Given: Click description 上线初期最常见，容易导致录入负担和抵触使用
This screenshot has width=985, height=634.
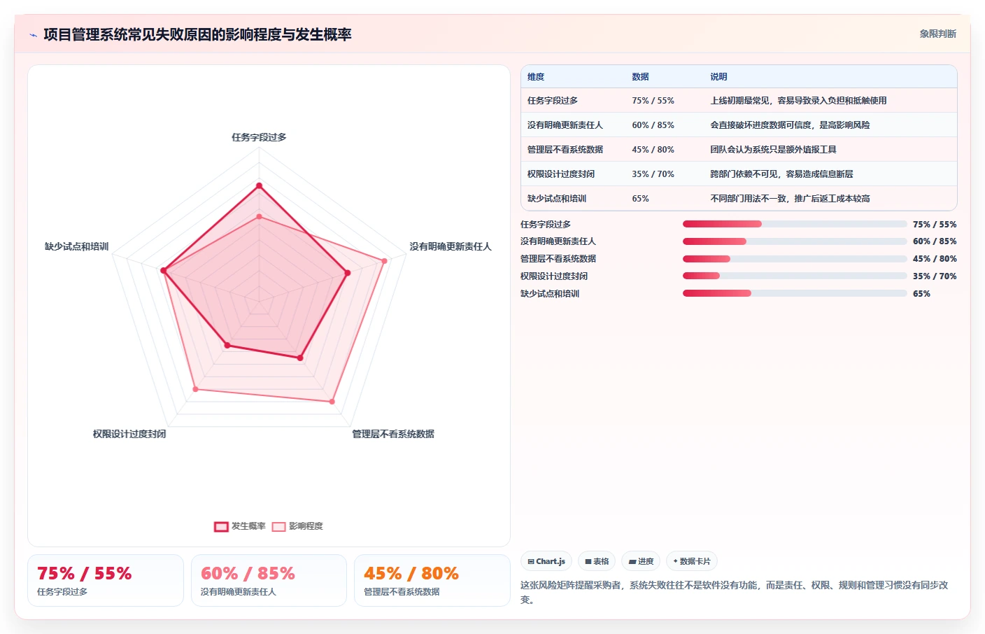Looking at the screenshot, I should [798, 101].
